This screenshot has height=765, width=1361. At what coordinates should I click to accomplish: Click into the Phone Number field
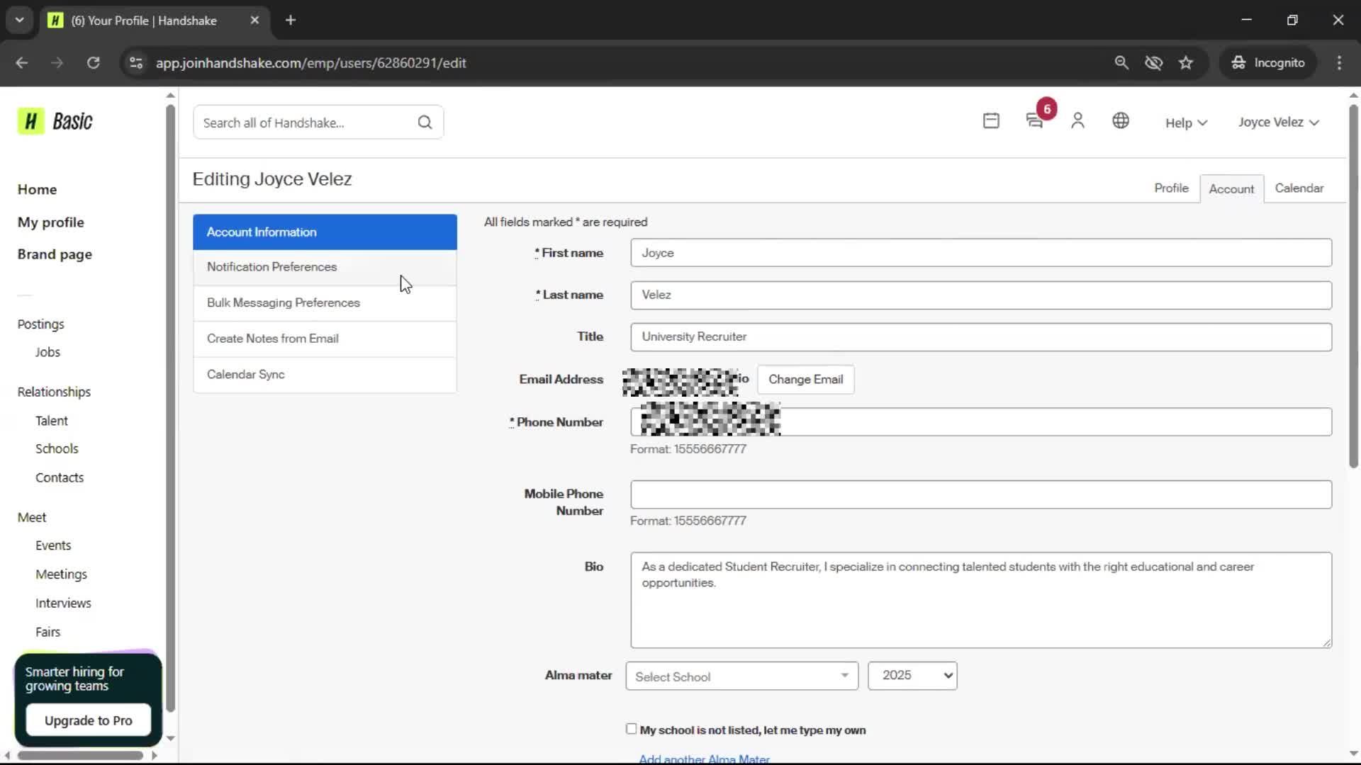(x=981, y=421)
